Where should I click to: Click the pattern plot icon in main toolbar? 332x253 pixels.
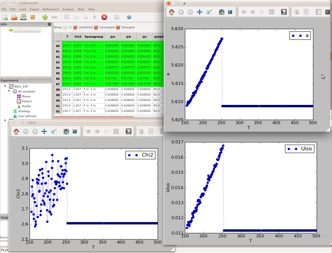pos(117,17)
